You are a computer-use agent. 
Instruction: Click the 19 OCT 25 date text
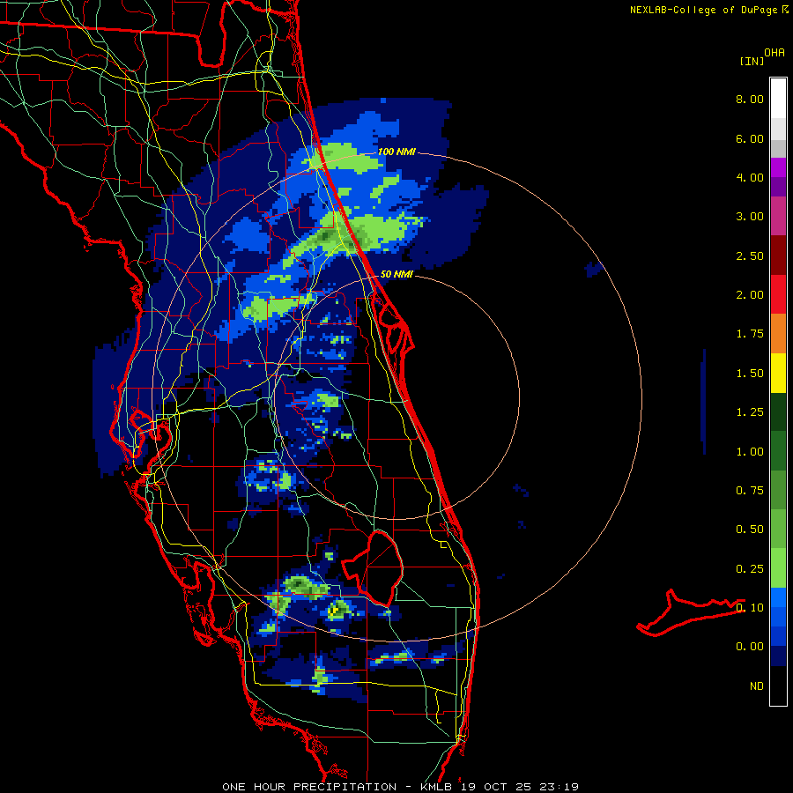494,787
